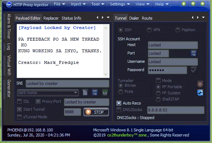Click the SSH Port input field
212x143 pixels.
pyautogui.click(x=158, y=53)
